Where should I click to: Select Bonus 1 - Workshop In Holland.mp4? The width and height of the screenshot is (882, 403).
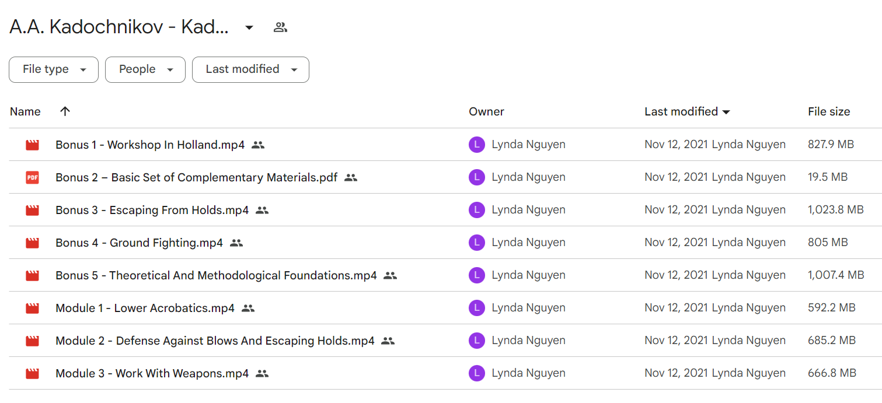pyautogui.click(x=150, y=145)
